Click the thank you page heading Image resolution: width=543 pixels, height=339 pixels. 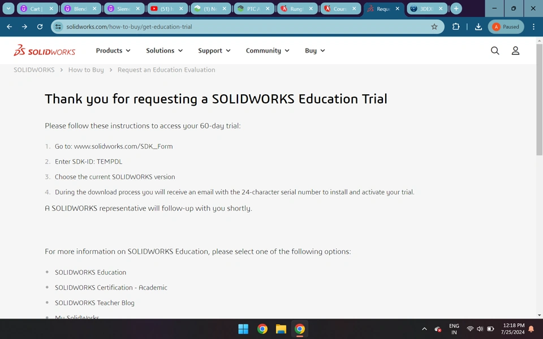[x=216, y=99]
